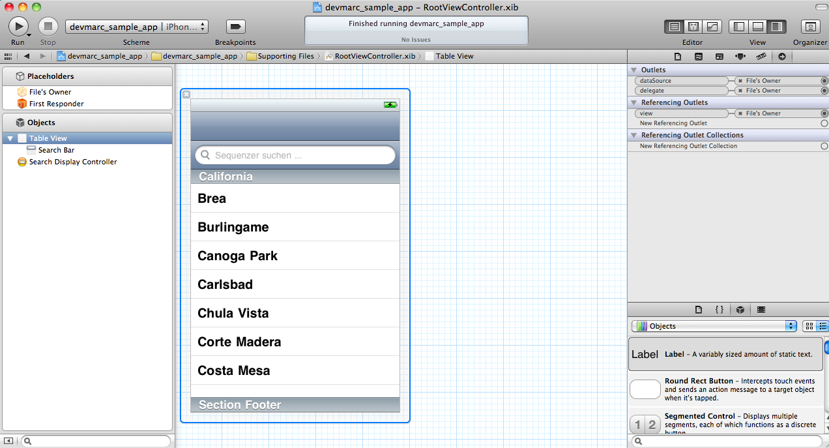Open the Media library filmstrip icon
The height and width of the screenshot is (448, 829).
(761, 309)
